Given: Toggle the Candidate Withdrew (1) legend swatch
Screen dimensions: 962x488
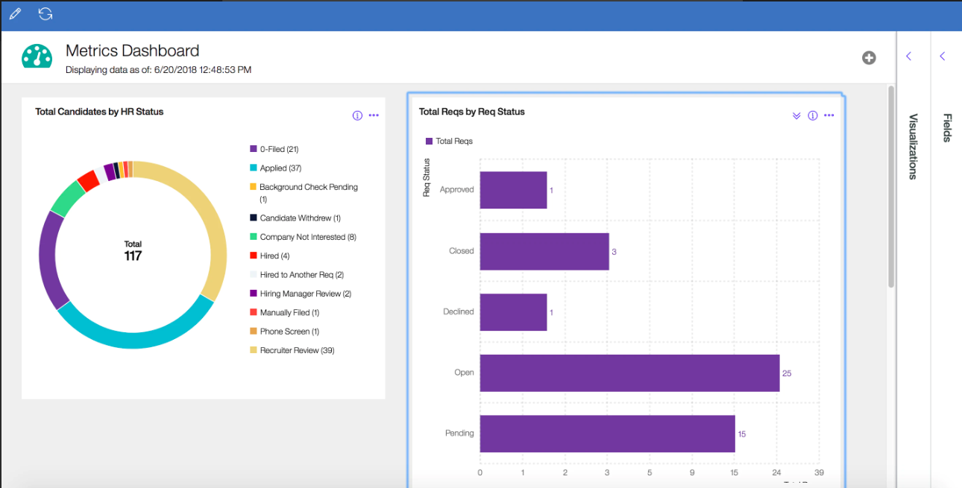Looking at the screenshot, I should pyautogui.click(x=254, y=218).
